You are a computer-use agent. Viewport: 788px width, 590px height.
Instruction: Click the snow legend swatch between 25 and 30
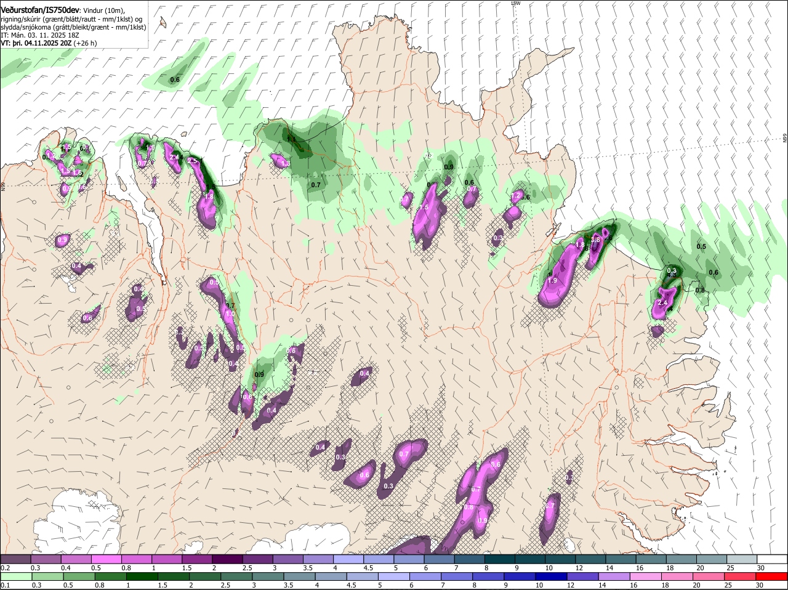click(742, 559)
